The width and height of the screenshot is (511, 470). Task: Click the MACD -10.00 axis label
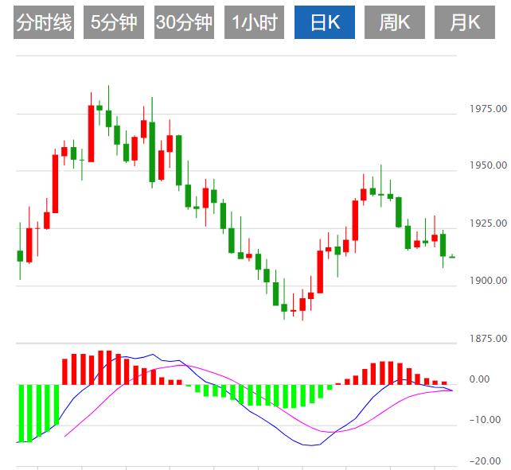485,420
